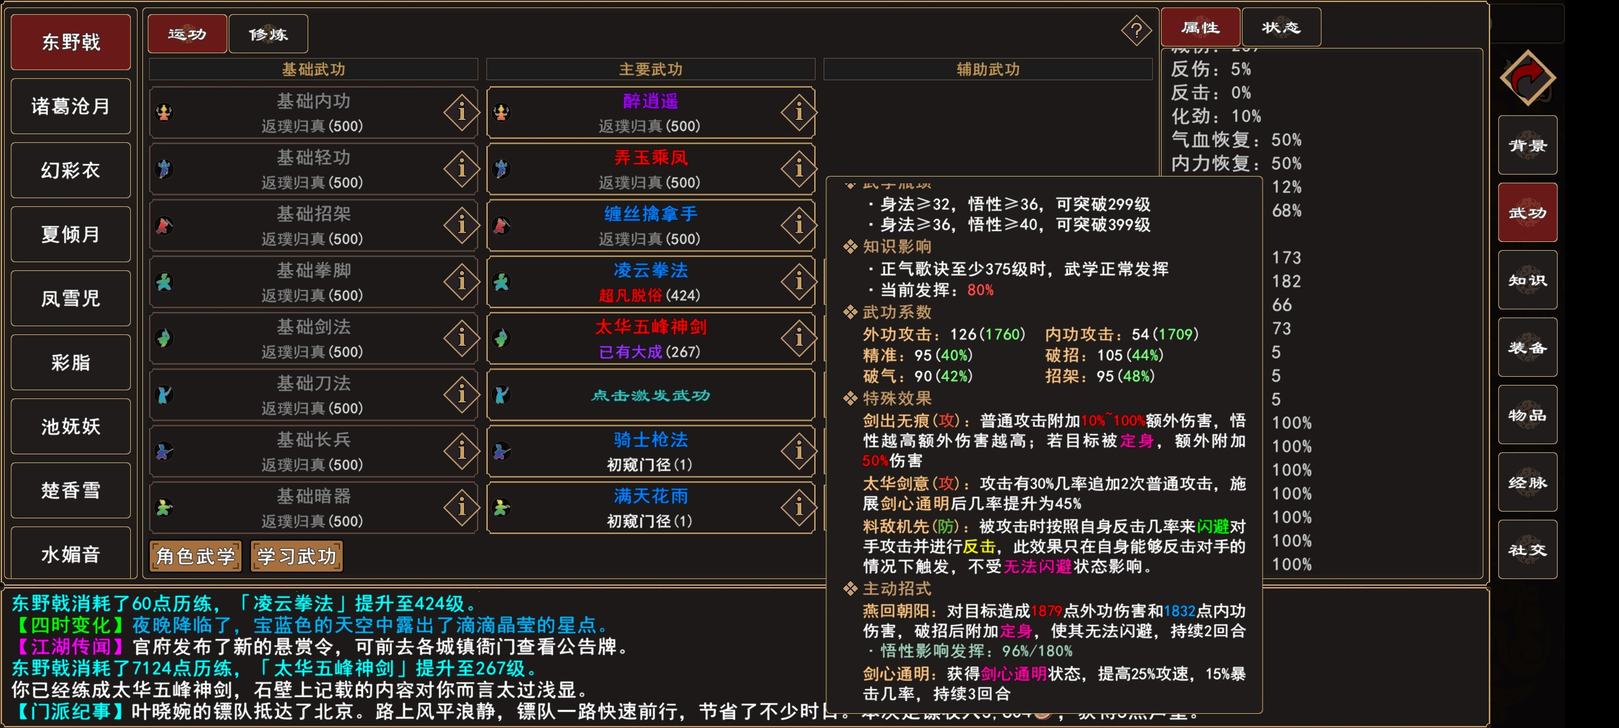Select character 凤雪児

pos(71,298)
